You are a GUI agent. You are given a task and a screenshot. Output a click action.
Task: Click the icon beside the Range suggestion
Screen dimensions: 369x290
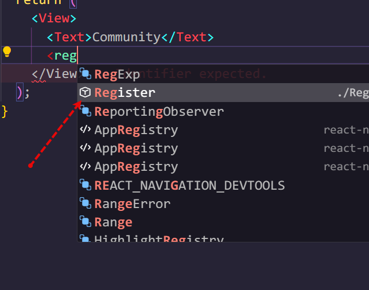click(86, 222)
